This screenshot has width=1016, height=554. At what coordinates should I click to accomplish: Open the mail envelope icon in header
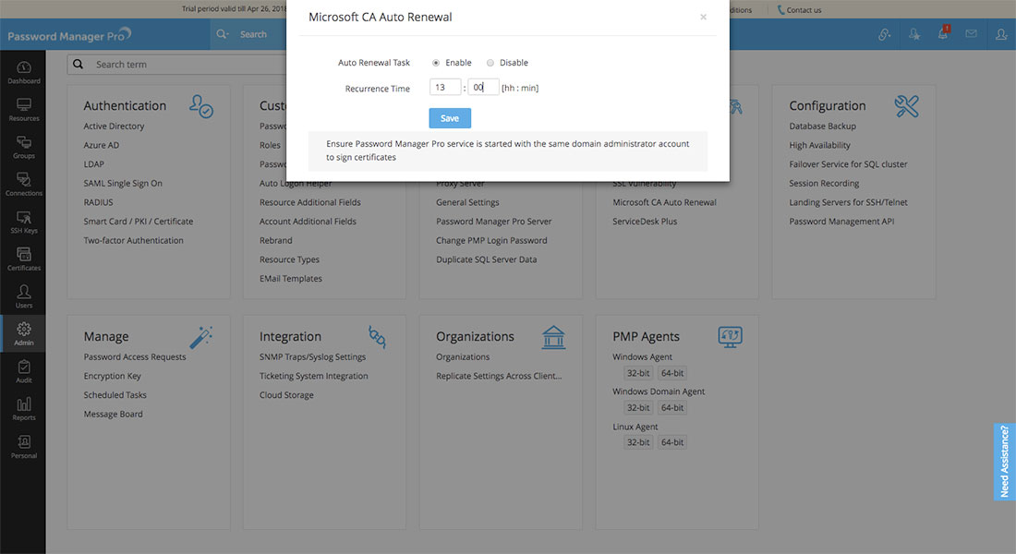pyautogui.click(x=971, y=33)
